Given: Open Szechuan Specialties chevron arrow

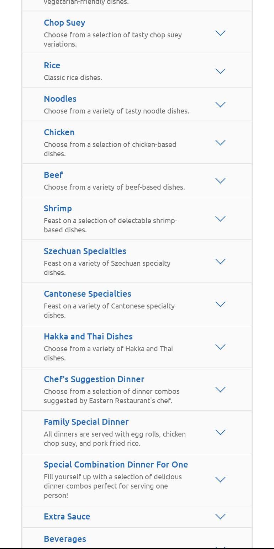Looking at the screenshot, I should tap(220, 262).
